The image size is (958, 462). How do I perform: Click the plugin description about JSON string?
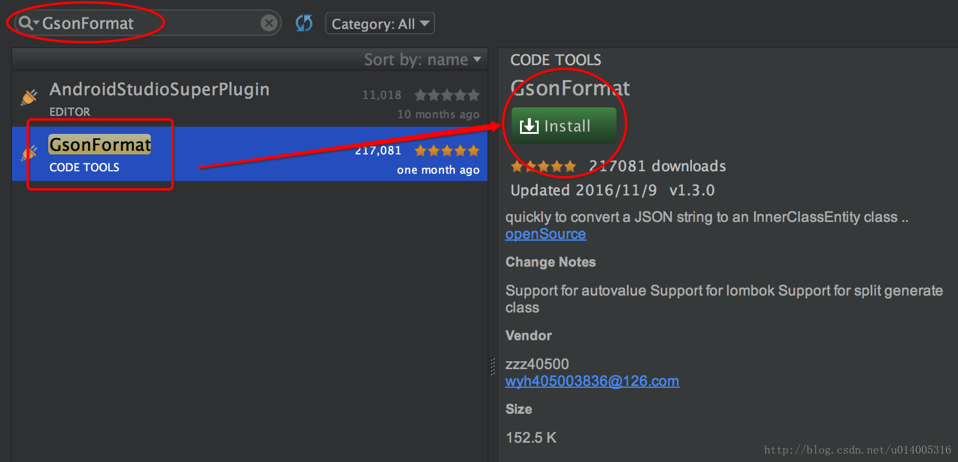click(x=707, y=217)
